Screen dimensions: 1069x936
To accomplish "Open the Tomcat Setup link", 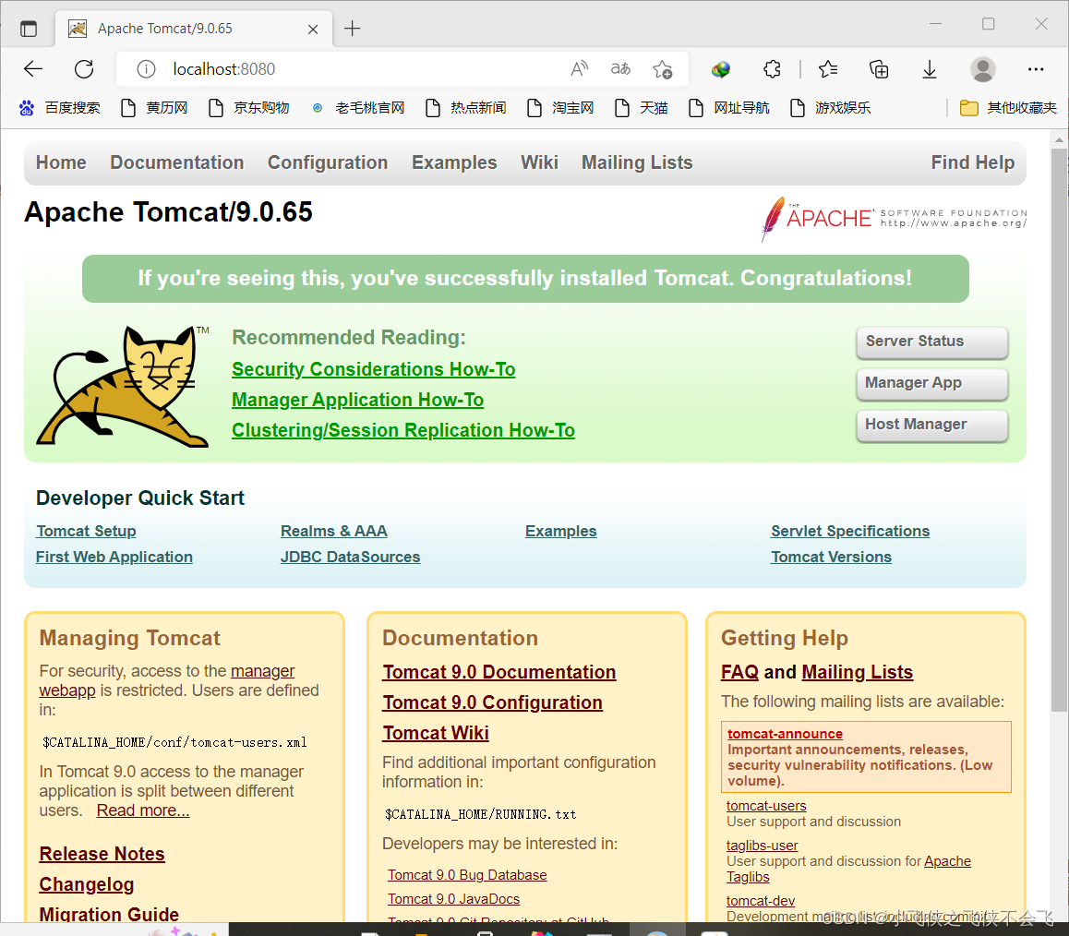I will pyautogui.click(x=86, y=531).
